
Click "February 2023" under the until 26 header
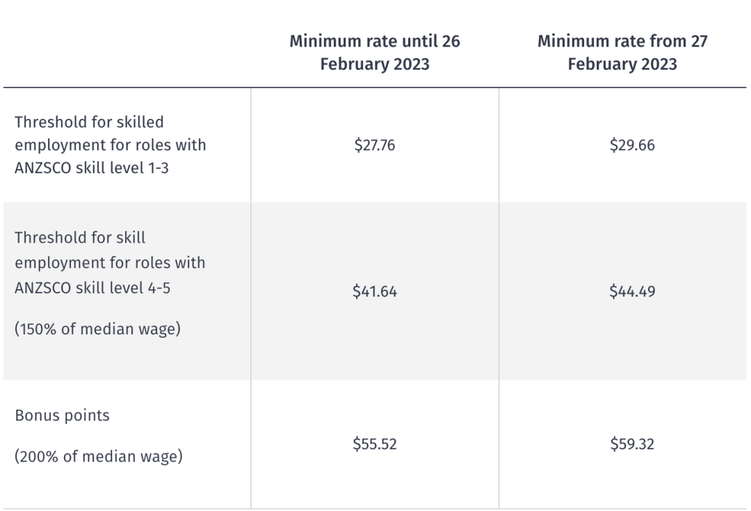point(375,64)
